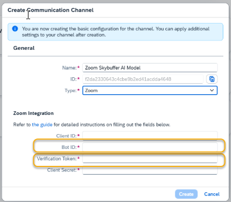Viewport: 231px width, 202px height.
Task: Select the read-only ID field value
Action: point(143,79)
